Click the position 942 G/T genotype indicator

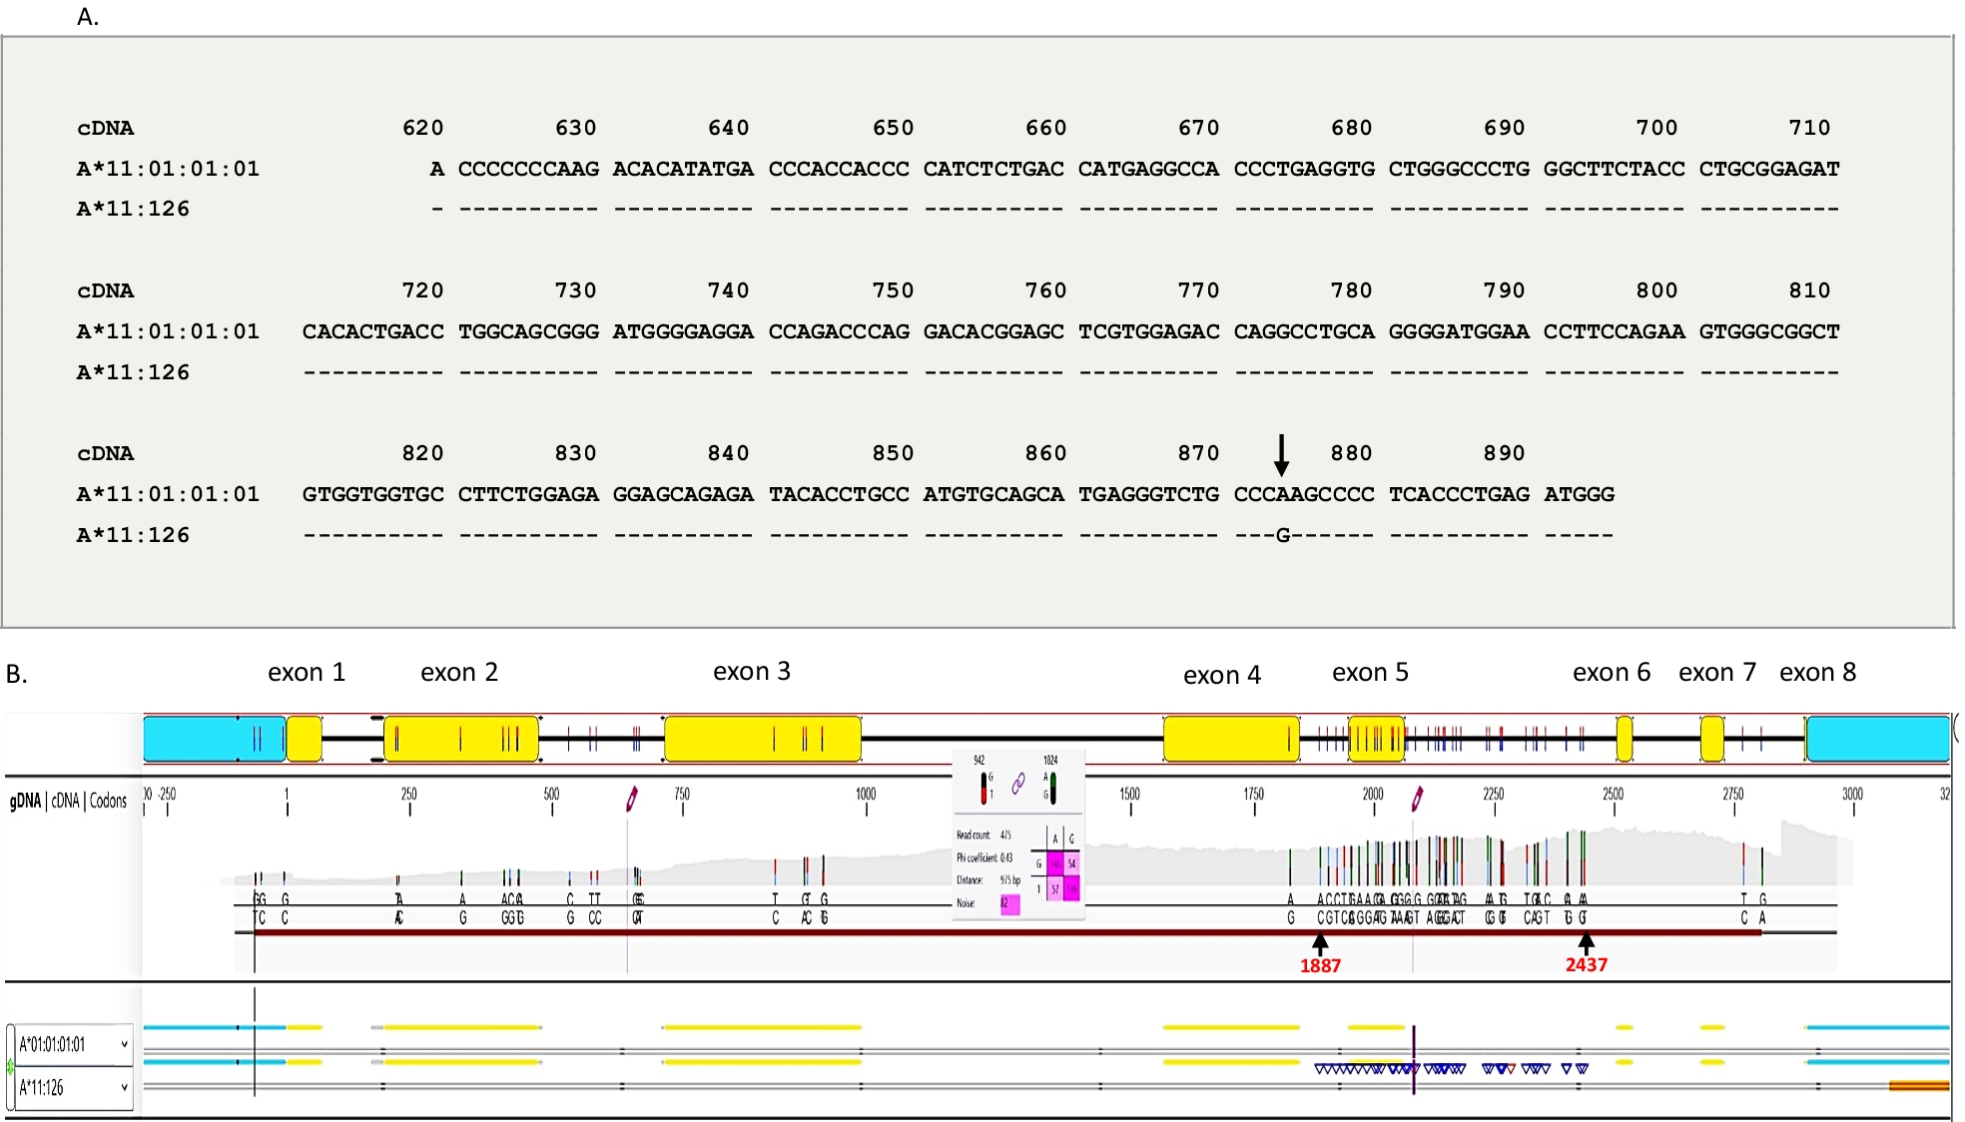pyautogui.click(x=984, y=788)
